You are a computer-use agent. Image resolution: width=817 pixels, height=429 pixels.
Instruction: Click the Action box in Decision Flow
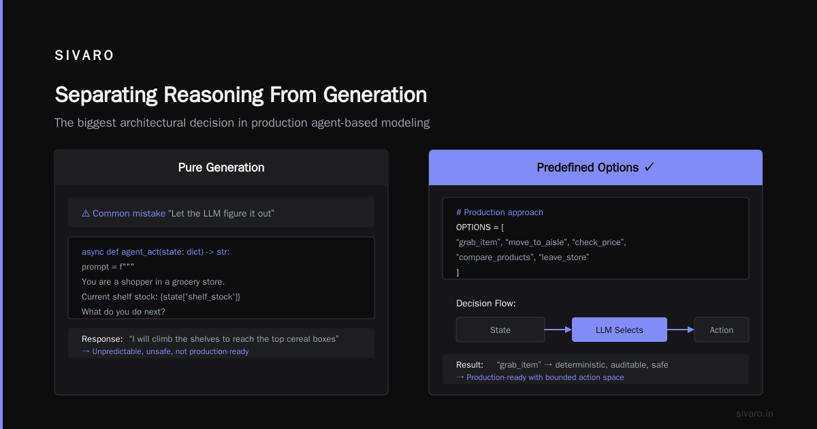pos(722,330)
